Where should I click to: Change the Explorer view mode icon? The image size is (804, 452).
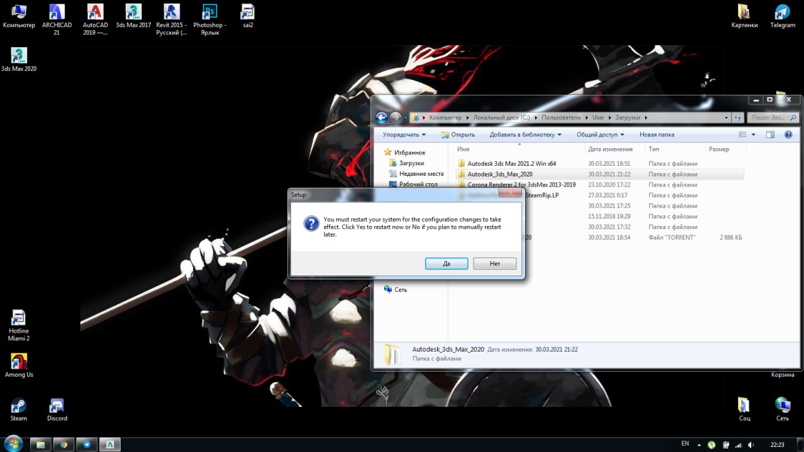pyautogui.click(x=743, y=134)
